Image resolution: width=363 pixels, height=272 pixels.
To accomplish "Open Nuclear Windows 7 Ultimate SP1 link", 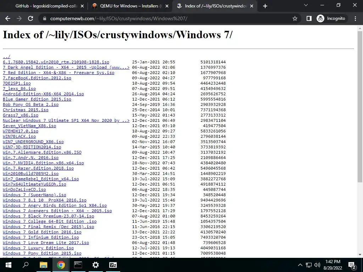I will point(66,120).
